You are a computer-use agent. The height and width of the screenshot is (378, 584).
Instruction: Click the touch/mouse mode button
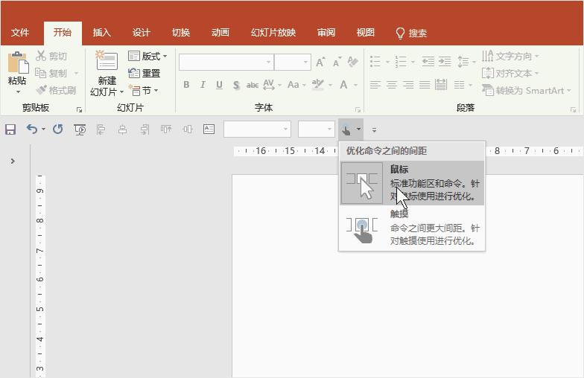tap(350, 129)
